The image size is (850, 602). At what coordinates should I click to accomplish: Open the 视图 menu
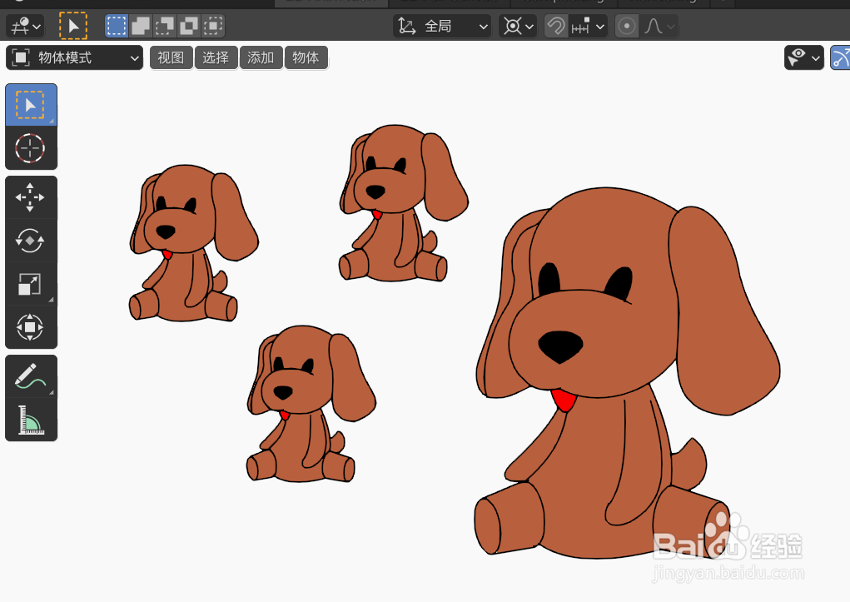coord(171,57)
